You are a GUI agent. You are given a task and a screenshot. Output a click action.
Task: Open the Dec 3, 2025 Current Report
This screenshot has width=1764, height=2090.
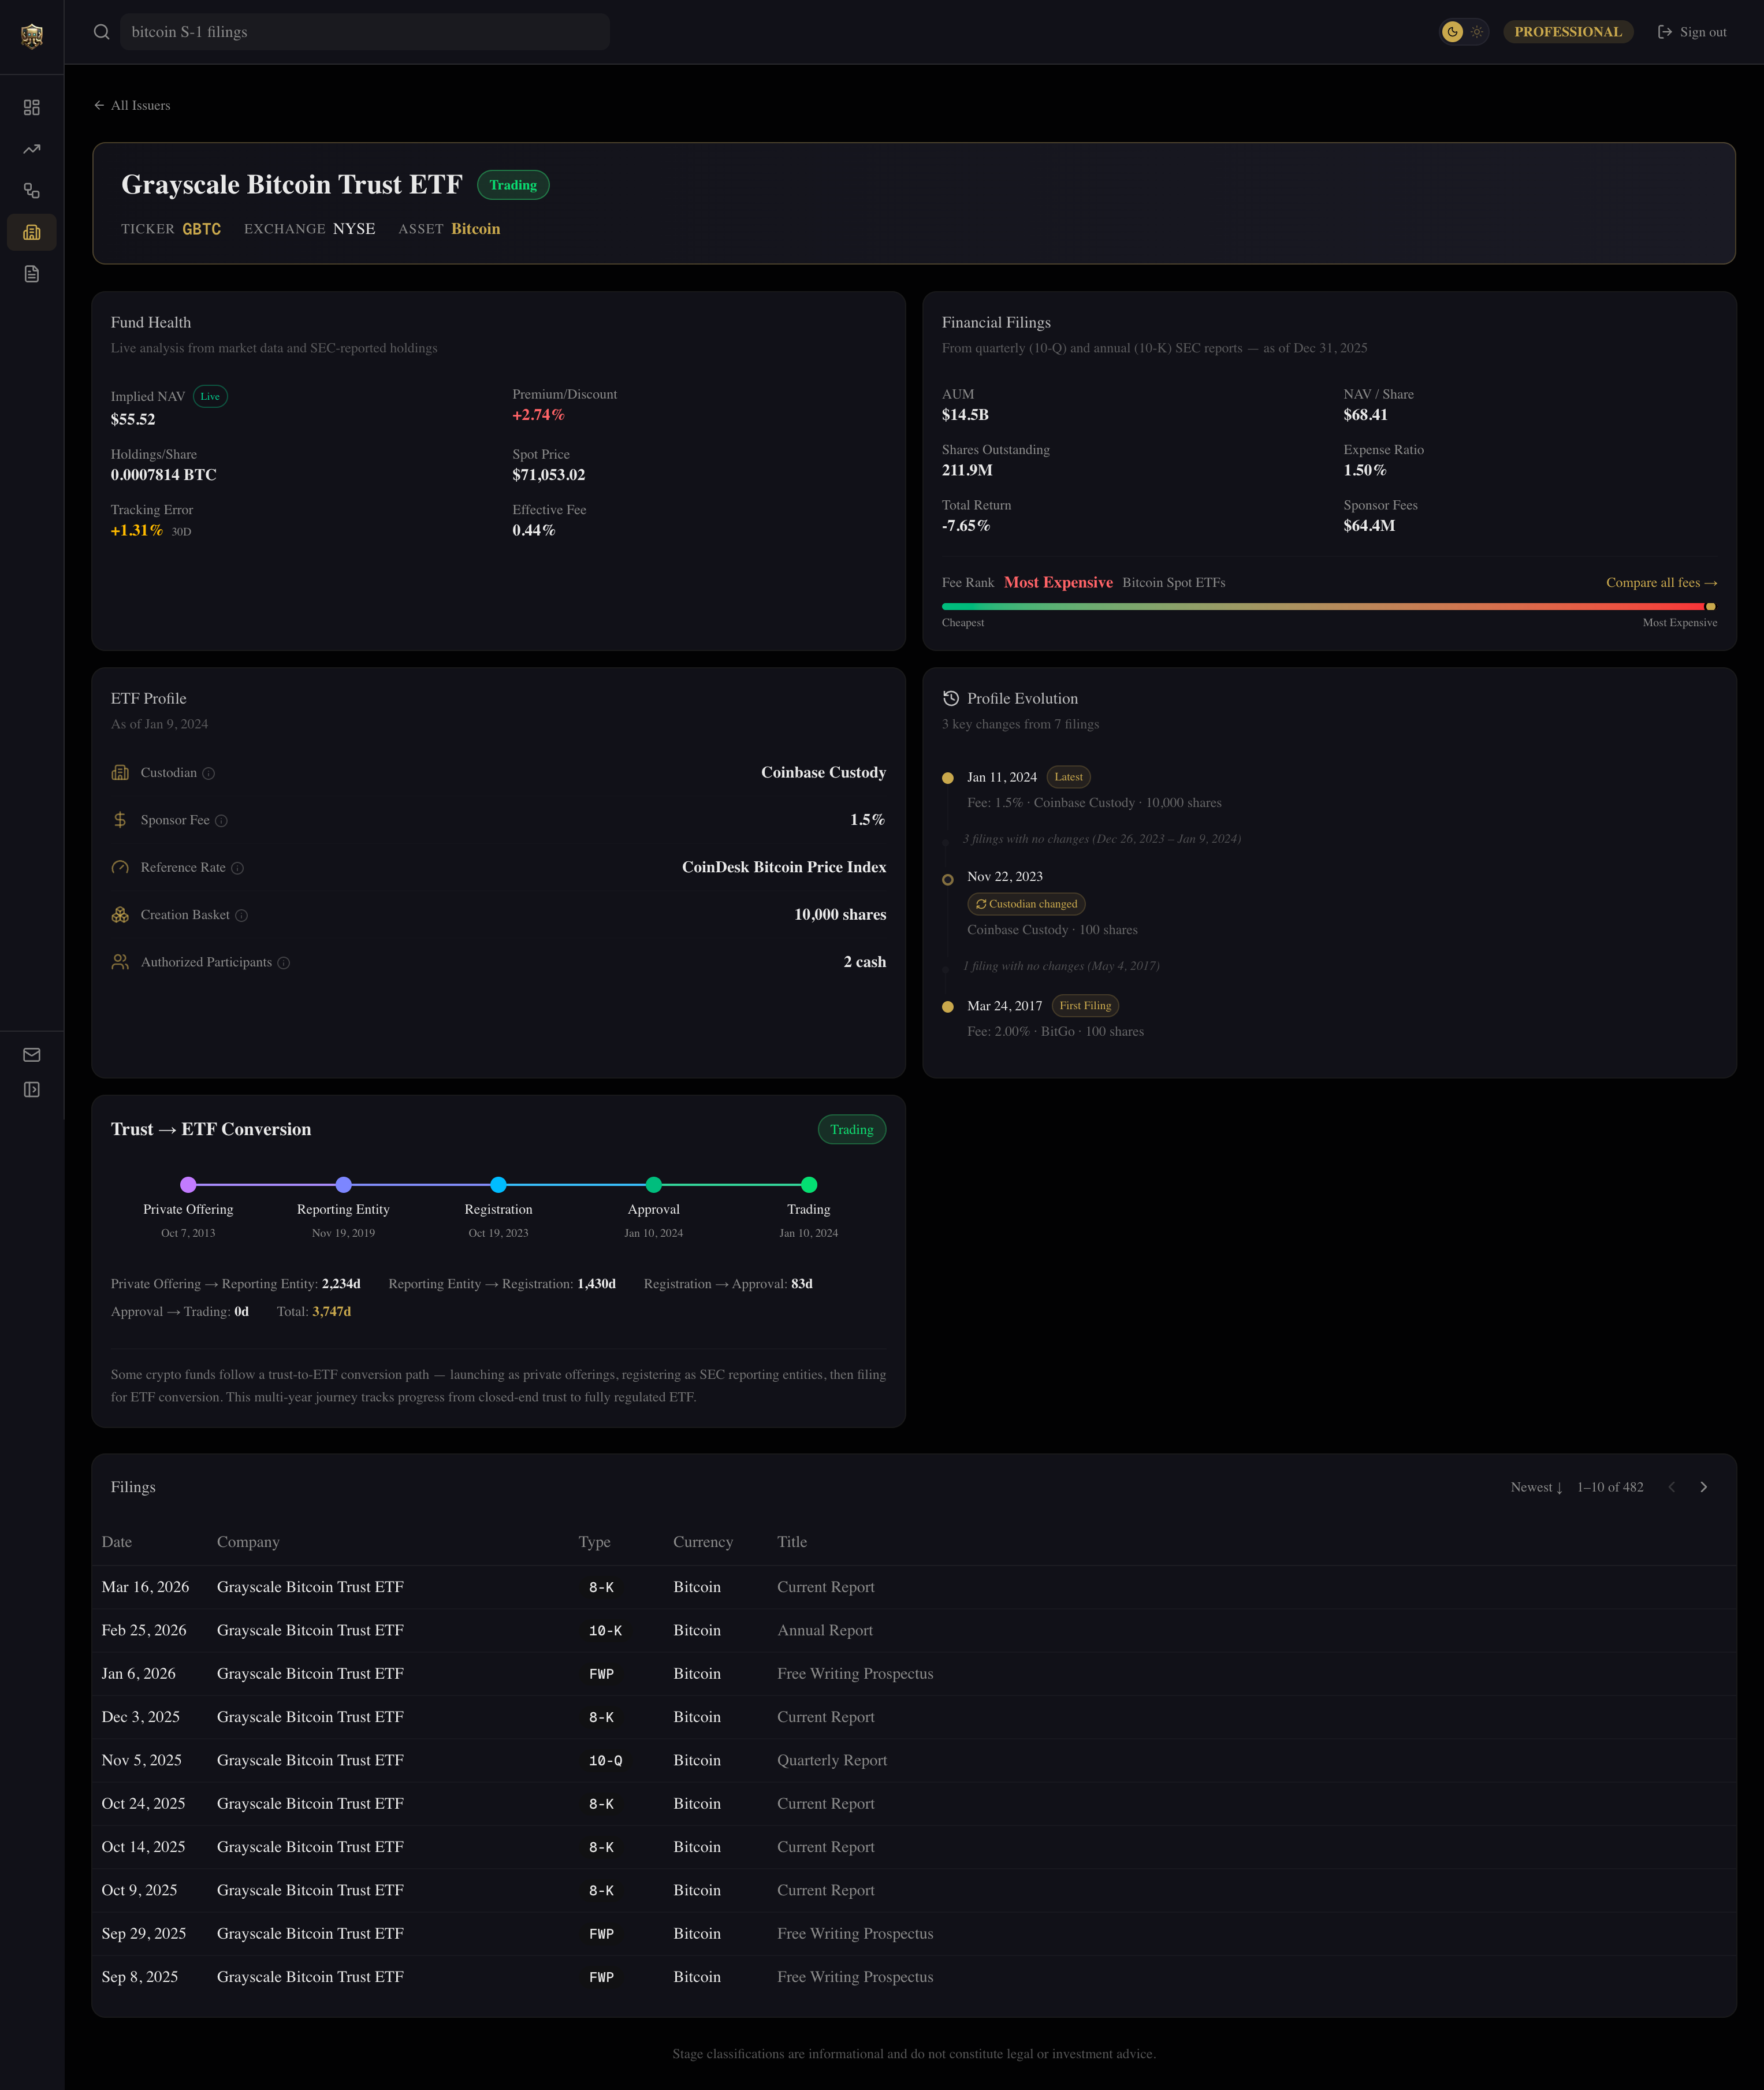coord(914,1717)
